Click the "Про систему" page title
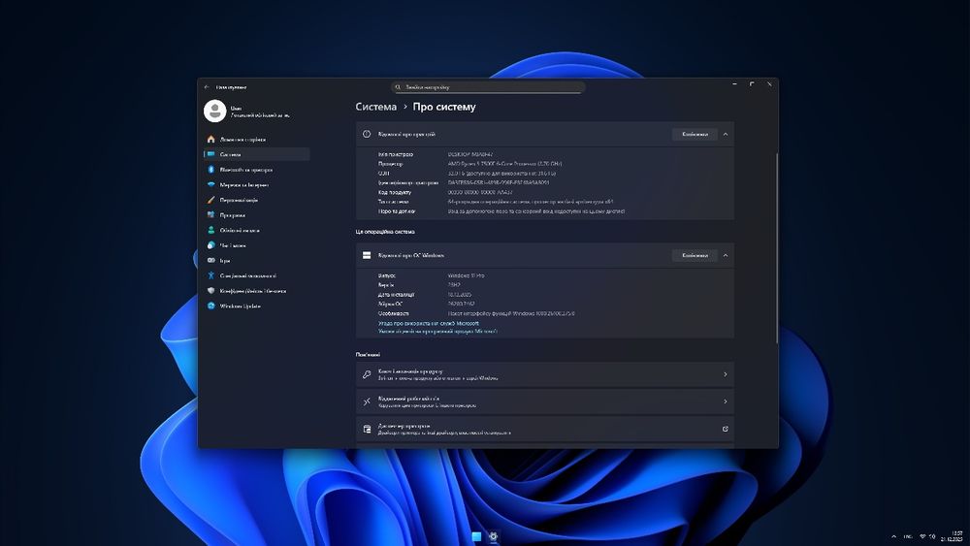 [444, 107]
